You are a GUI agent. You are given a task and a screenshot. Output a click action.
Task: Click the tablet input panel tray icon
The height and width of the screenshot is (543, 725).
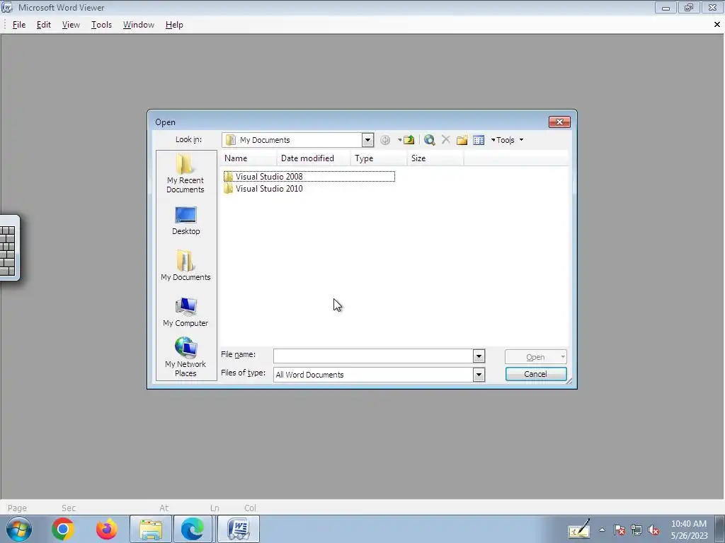coord(579,529)
